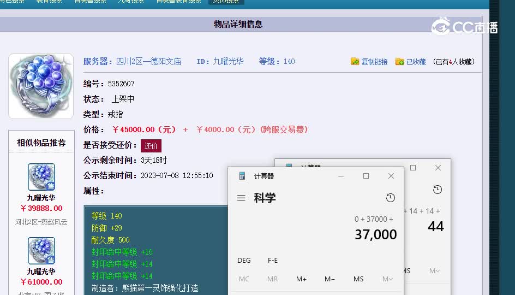Click the 耐久度 500 attribute line
Viewport: 515px width, 295px height.
tap(110, 240)
